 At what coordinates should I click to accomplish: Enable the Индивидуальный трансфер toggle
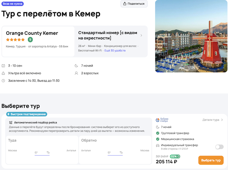click(219, 147)
